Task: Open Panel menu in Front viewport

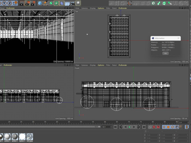Action: click(x=114, y=65)
